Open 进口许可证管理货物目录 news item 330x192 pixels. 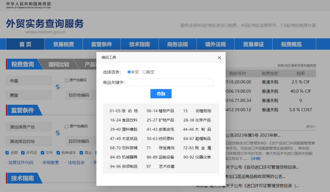coord(247,186)
